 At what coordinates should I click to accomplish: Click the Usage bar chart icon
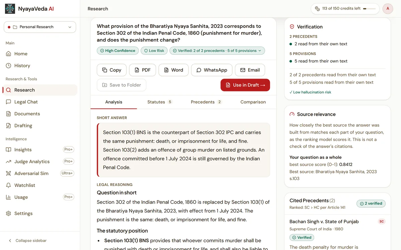(8, 197)
